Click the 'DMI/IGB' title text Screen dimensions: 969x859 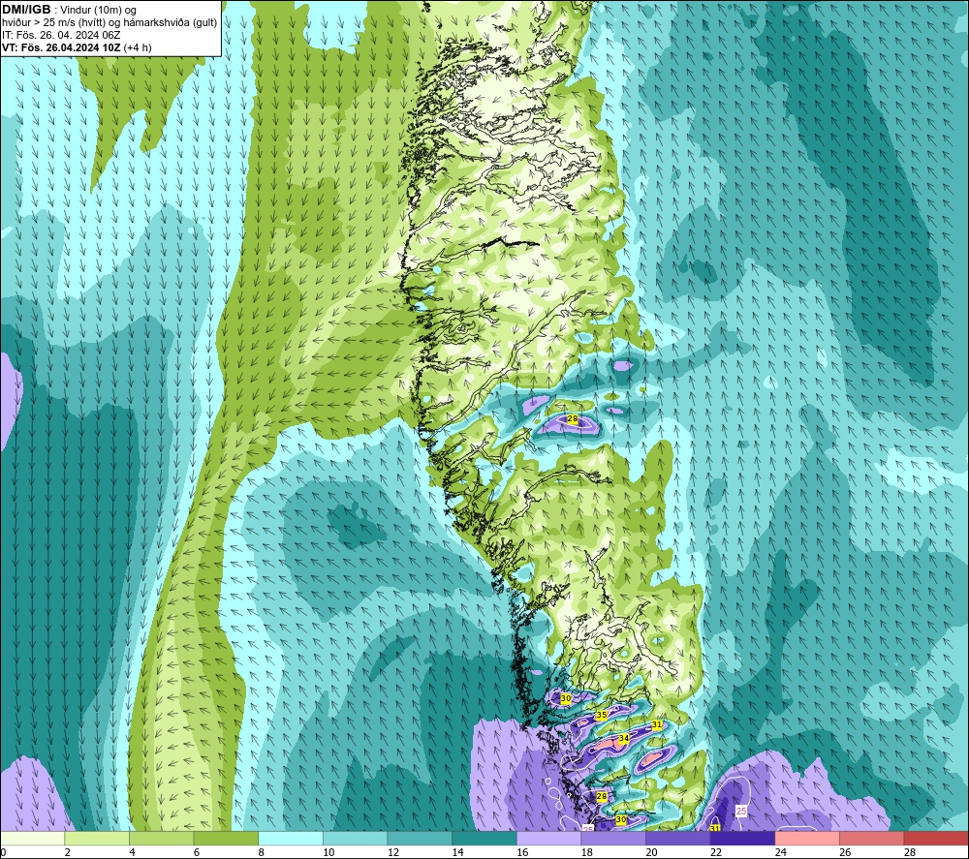(26, 10)
